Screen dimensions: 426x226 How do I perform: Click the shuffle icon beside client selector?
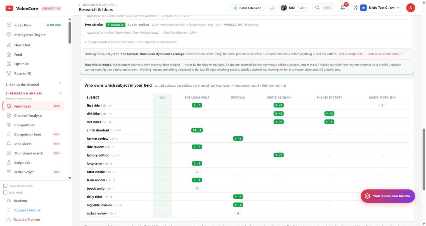coord(355,8)
